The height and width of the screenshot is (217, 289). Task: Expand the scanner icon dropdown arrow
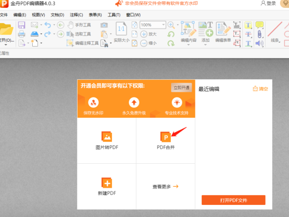(x=41, y=34)
